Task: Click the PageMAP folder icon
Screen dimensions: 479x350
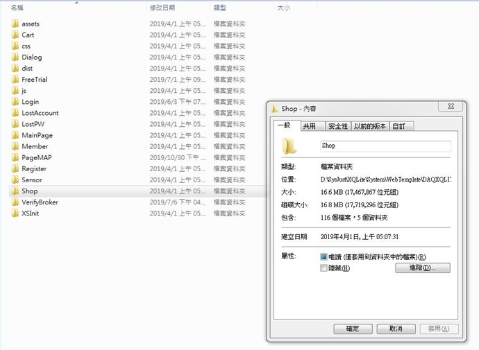Action: coord(15,157)
